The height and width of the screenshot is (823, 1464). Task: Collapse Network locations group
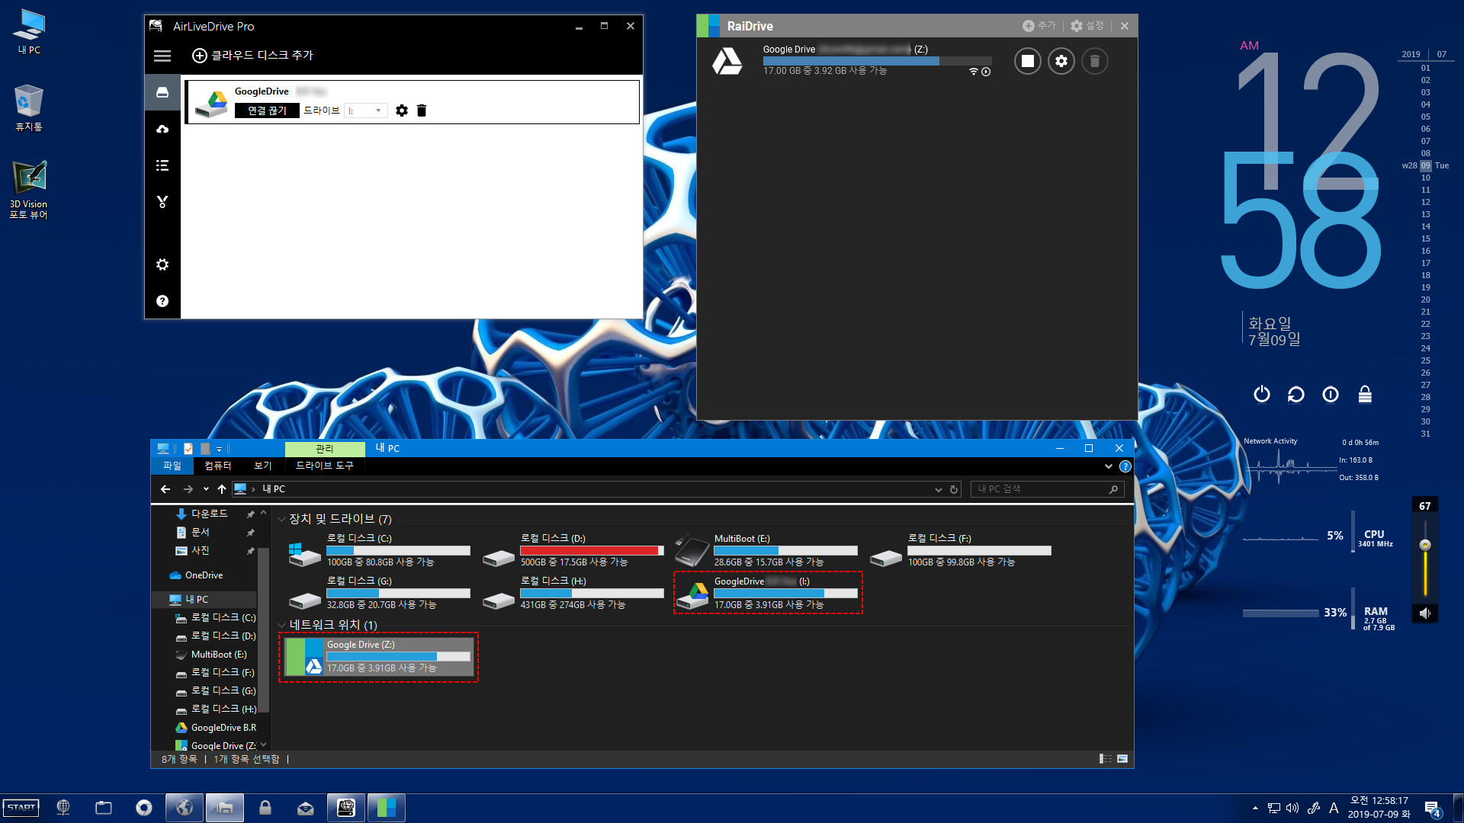click(x=281, y=626)
